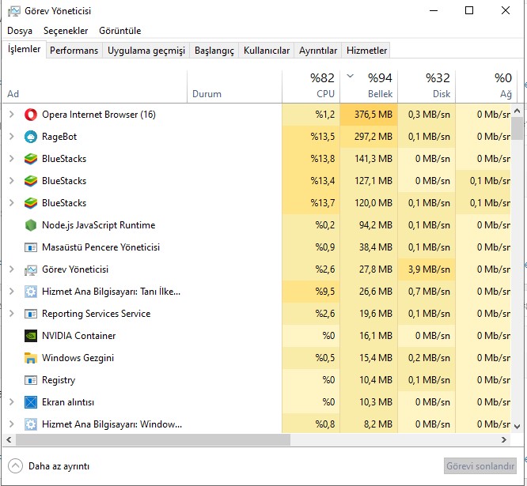Image resolution: width=527 pixels, height=486 pixels.
Task: Expand Hizmet Ana Bilgisayarı: Tanı İlke row
Action: [x=11, y=292]
